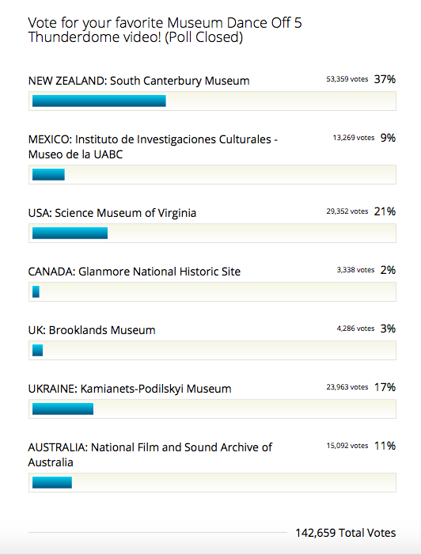Click the USA 21% result bar
The image size is (421, 555).
pos(212,234)
